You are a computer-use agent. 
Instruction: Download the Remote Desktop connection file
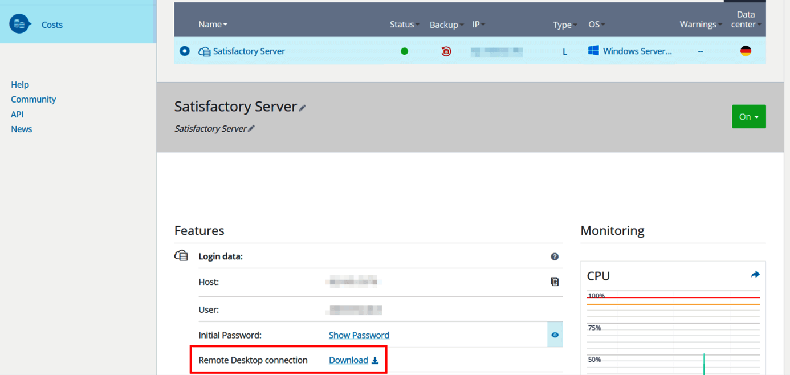pyautogui.click(x=349, y=360)
